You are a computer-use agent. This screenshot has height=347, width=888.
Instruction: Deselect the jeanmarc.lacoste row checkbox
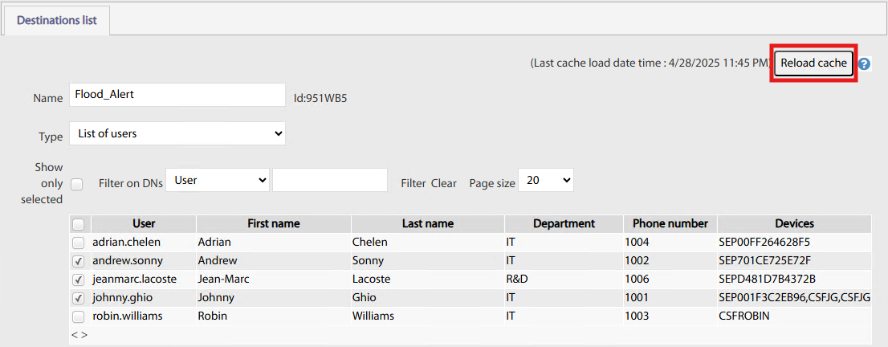(x=79, y=280)
